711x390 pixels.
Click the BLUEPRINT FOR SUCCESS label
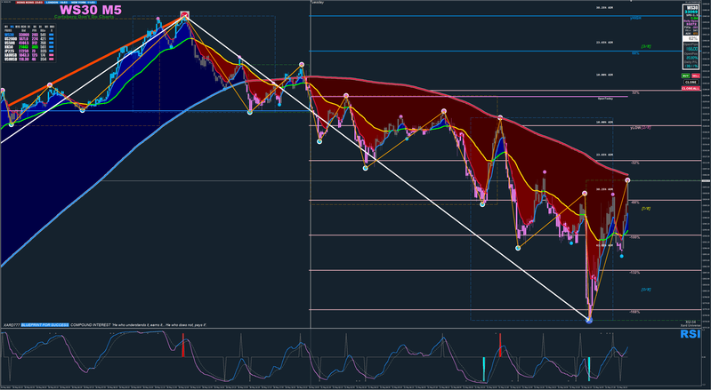click(x=44, y=325)
